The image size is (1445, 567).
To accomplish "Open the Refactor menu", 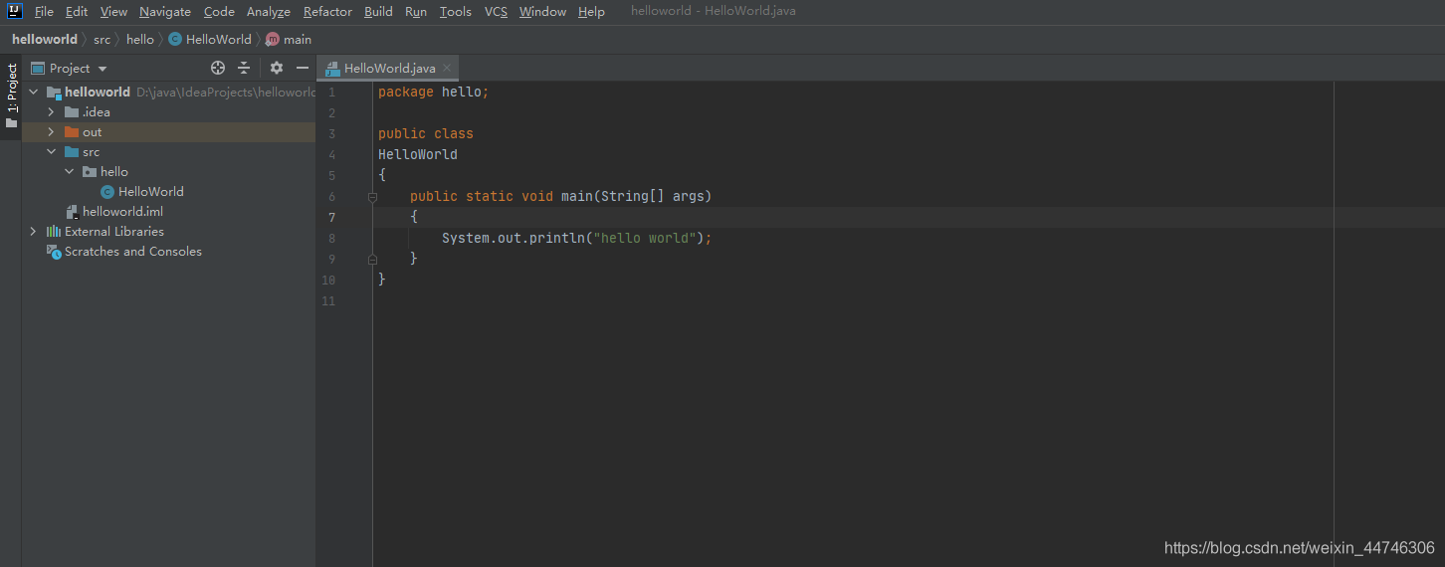I will click(x=327, y=12).
